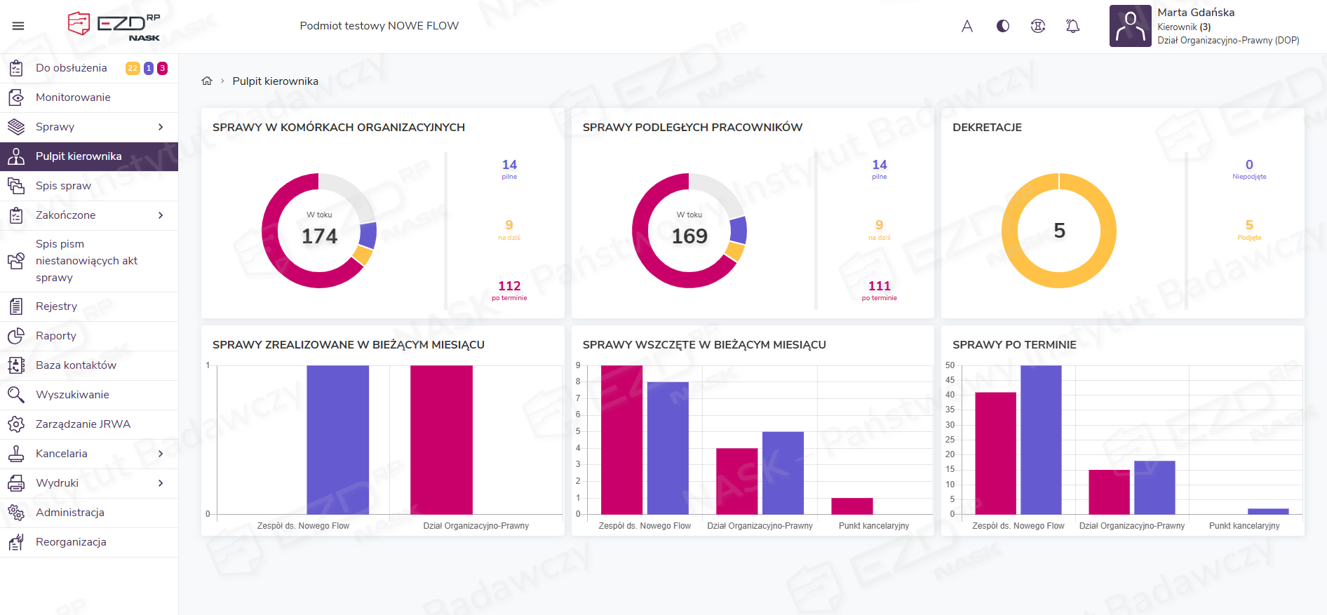Click the home breadcrumb icon

tap(207, 81)
